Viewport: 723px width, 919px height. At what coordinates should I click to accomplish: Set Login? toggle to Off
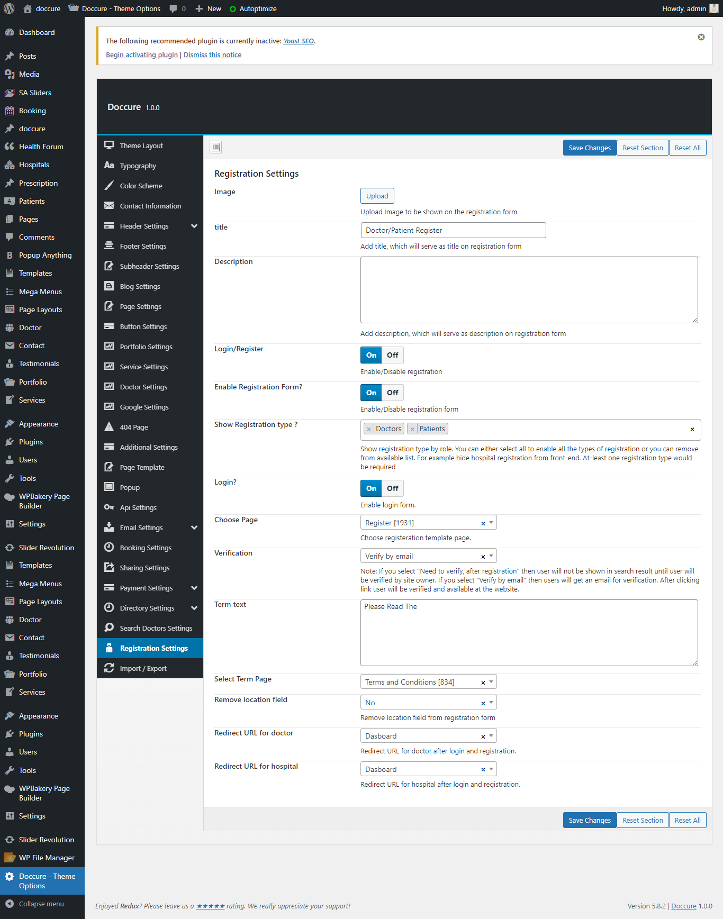coord(392,488)
